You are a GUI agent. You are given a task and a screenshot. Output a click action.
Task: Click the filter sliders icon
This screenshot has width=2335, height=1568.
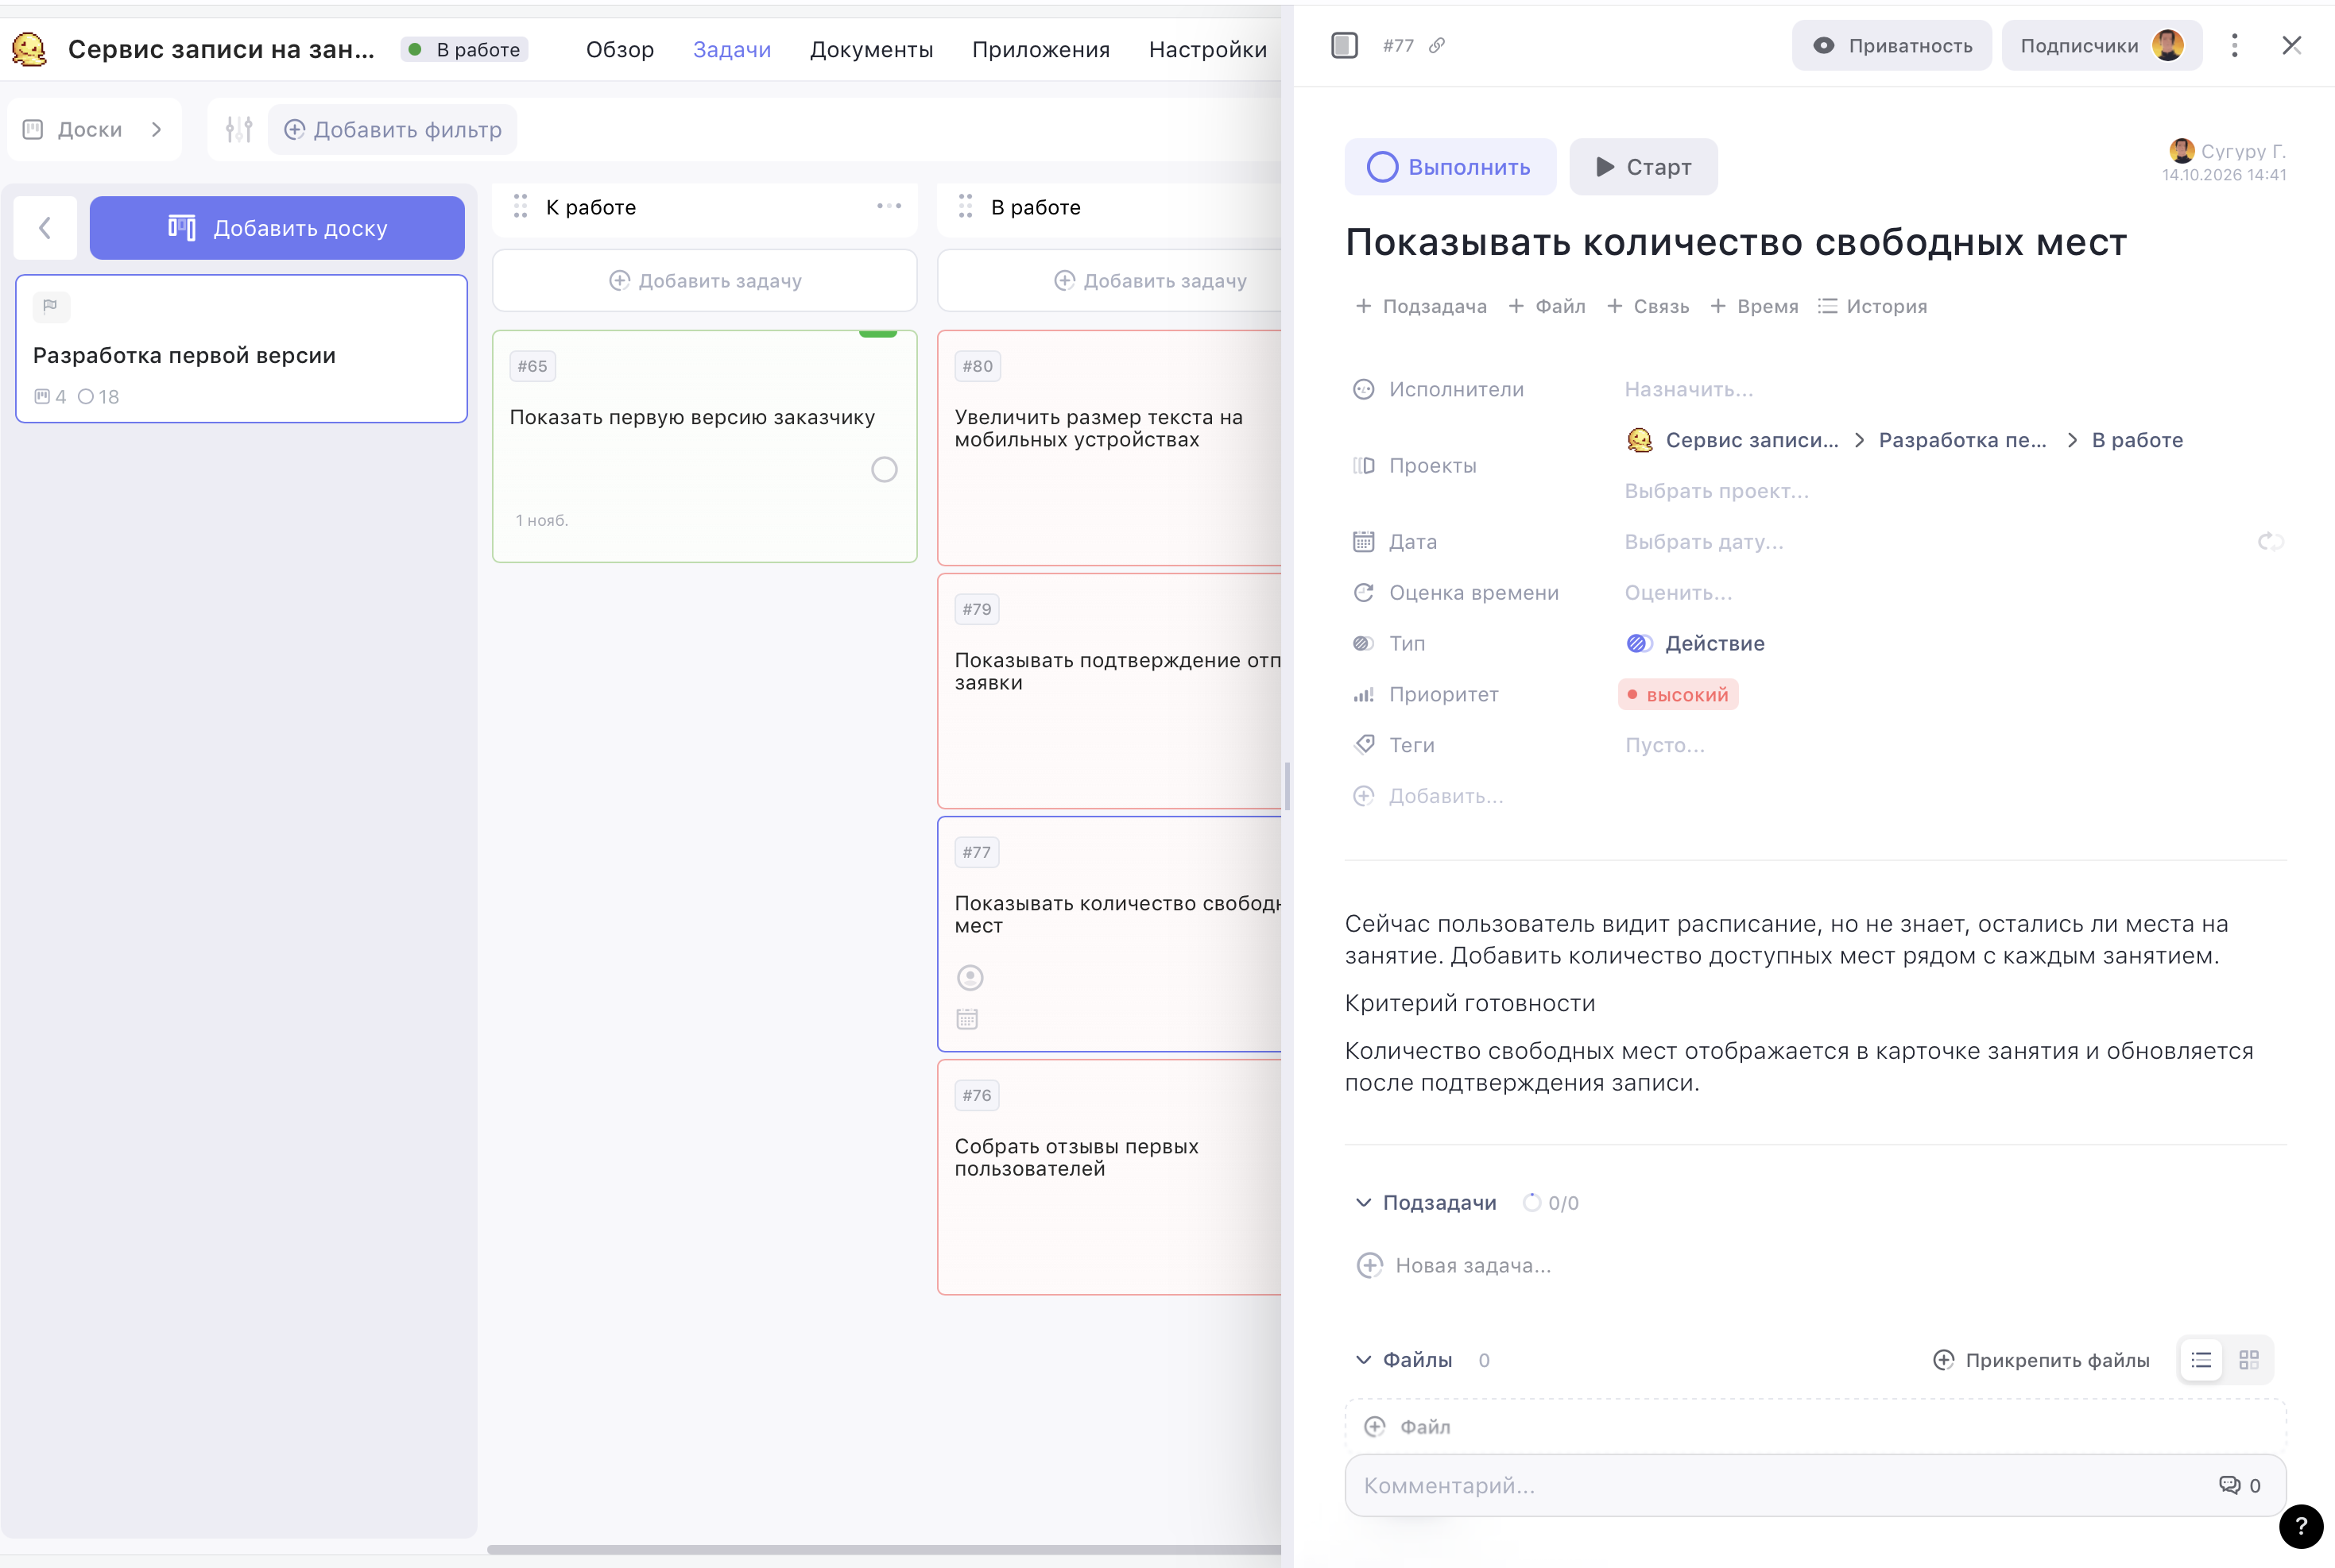(239, 130)
